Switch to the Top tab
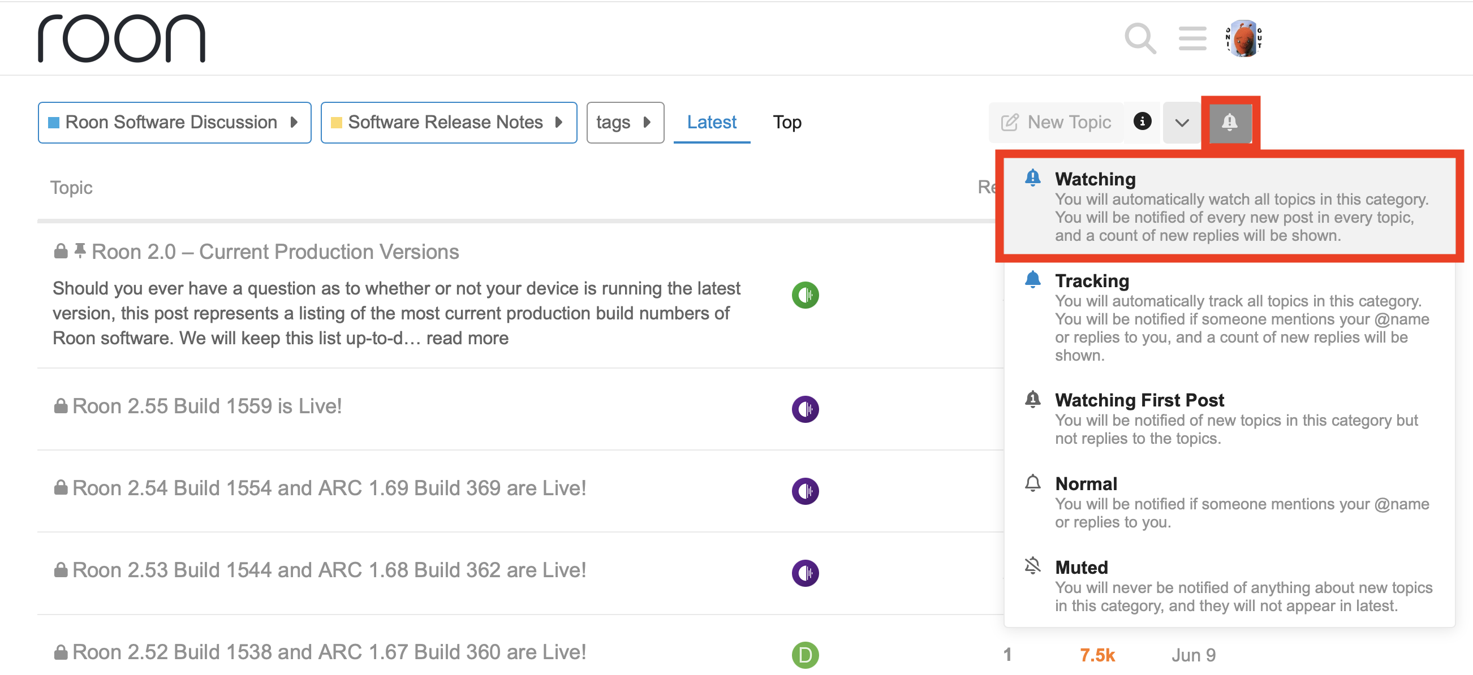 pyautogui.click(x=787, y=122)
